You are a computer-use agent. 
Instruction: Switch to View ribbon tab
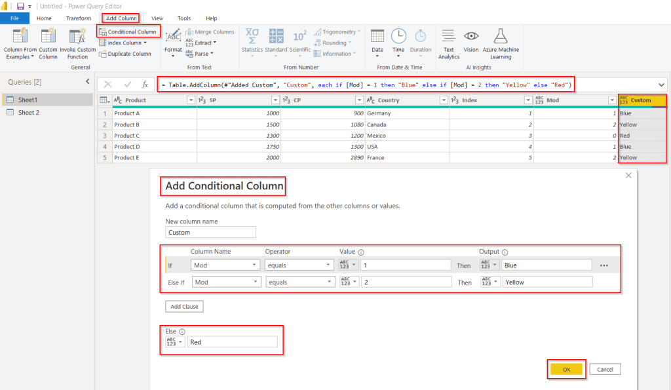(x=157, y=18)
